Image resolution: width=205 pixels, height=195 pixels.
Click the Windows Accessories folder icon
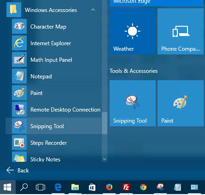[14, 10]
